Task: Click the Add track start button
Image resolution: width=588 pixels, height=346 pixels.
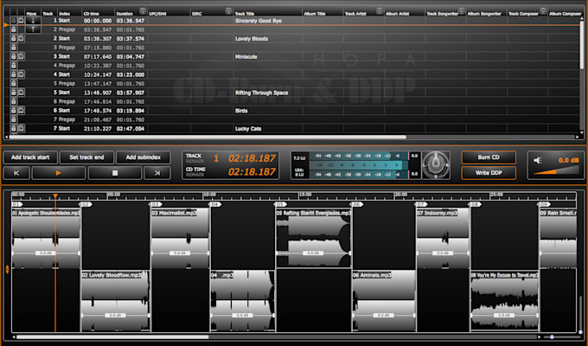Action: [x=29, y=157]
